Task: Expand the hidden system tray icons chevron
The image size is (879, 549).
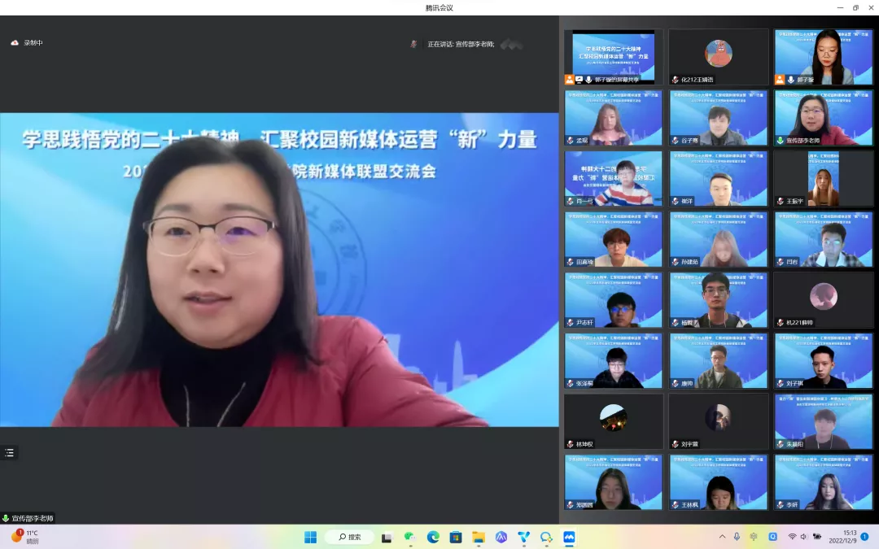Action: [722, 537]
